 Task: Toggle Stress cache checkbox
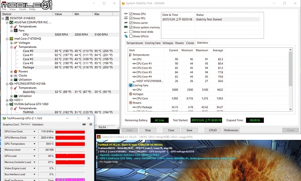click(131, 23)
